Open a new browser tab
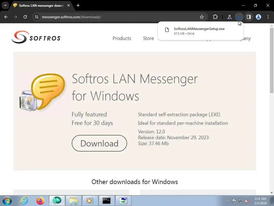Viewport: 274px width, 206px height. (x=78, y=5)
